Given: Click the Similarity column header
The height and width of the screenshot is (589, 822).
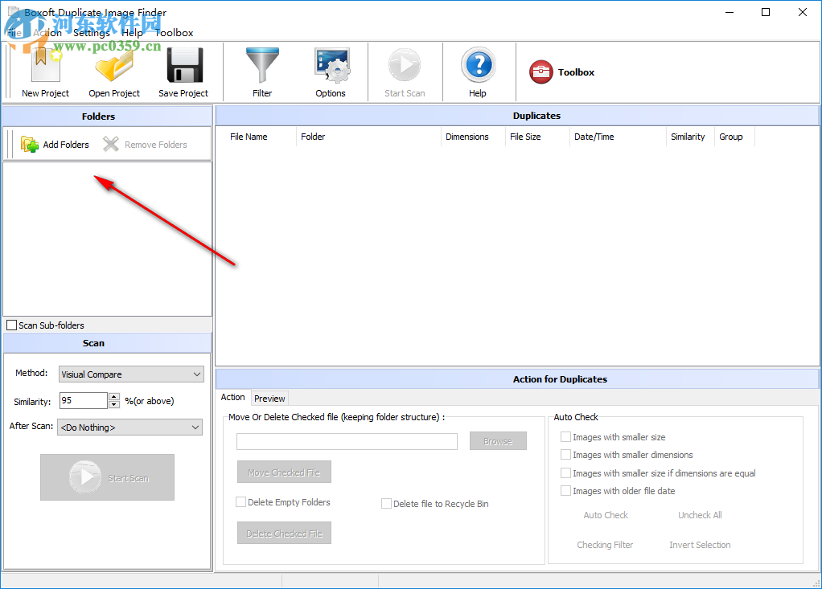Looking at the screenshot, I should point(688,137).
